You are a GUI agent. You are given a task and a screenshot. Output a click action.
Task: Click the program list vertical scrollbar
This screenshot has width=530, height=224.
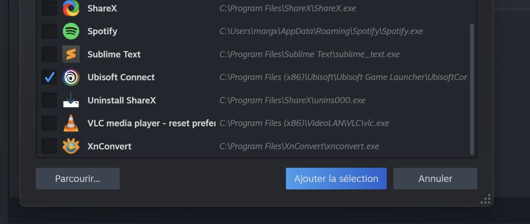[472, 89]
